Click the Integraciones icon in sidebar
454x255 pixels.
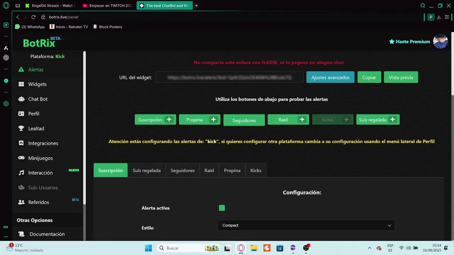coord(21,143)
